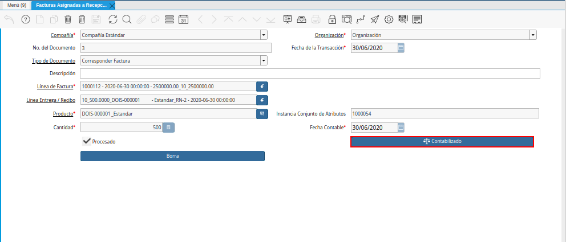Select the Facturas Asignadas a Recepc... tab
Image resolution: width=566 pixels, height=242 pixels.
coord(71,5)
